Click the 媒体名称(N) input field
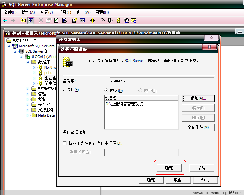Image resolution: width=244 pixels, height=195 pixels. (141, 152)
